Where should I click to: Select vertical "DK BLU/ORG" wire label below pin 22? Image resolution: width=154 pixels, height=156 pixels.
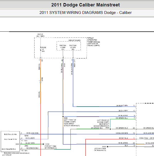(x=62, y=68)
